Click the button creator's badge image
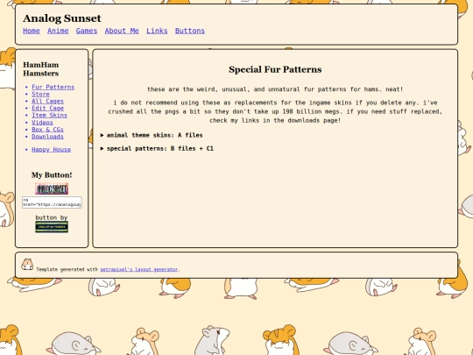 tap(52, 227)
